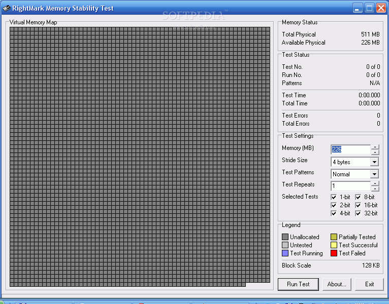Click the 'Total Physical' label
Viewport: 389px width, 304px height.
[299, 34]
